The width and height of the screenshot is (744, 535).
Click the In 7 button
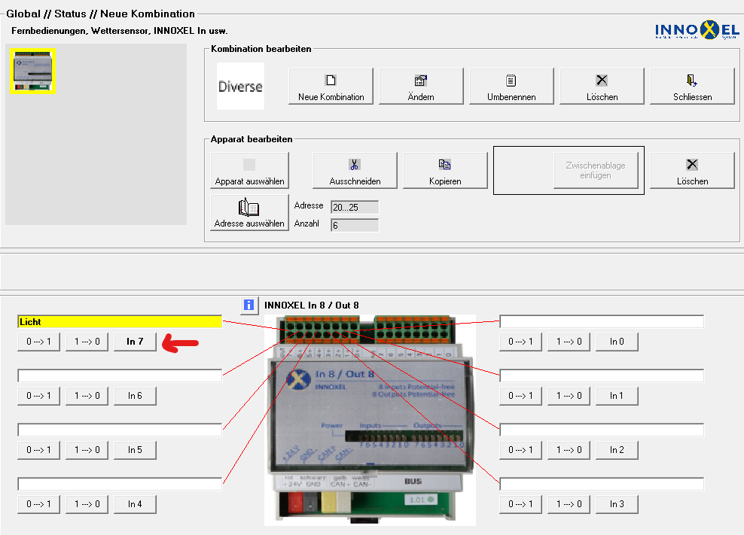(x=135, y=342)
